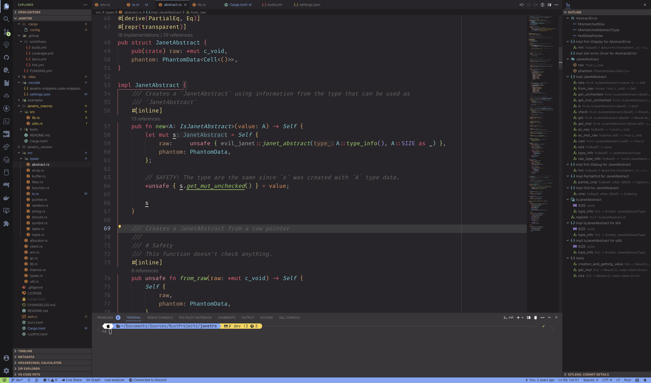Click the lightbulb code action icon
The height and width of the screenshot is (383, 651).
click(x=120, y=227)
